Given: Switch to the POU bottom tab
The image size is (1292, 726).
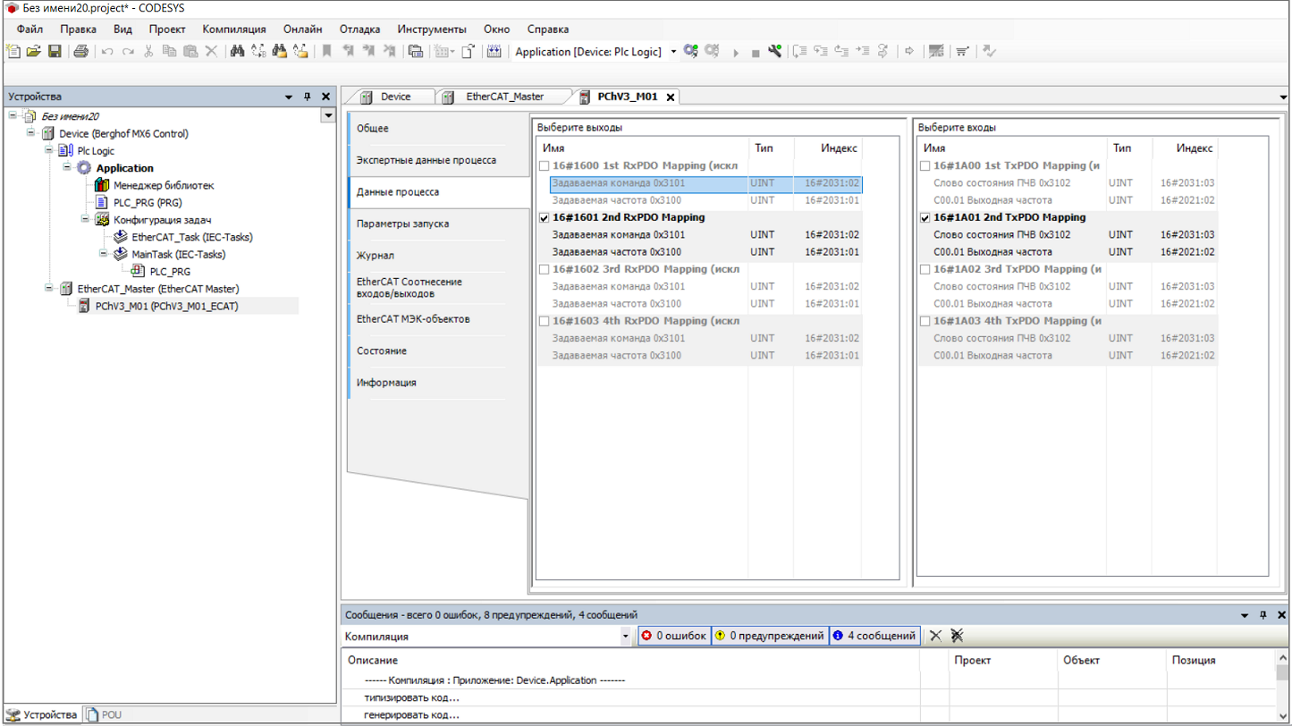Looking at the screenshot, I should [x=104, y=714].
